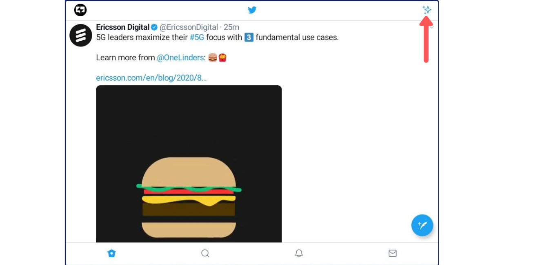Image resolution: width=551 pixels, height=265 pixels.
Task: Open the ericsson.com blog link
Action: point(151,78)
